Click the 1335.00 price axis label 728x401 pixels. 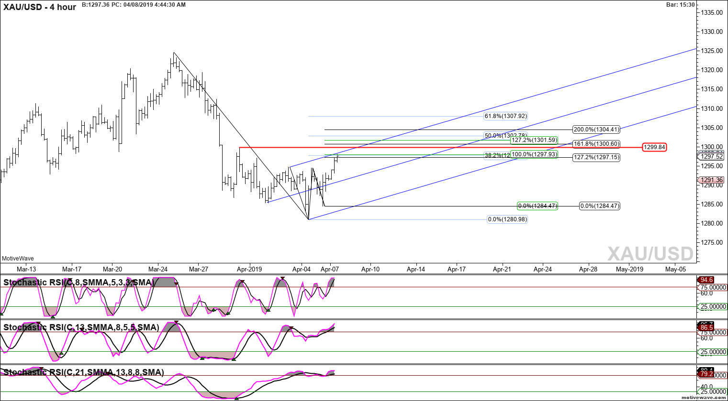coord(712,12)
